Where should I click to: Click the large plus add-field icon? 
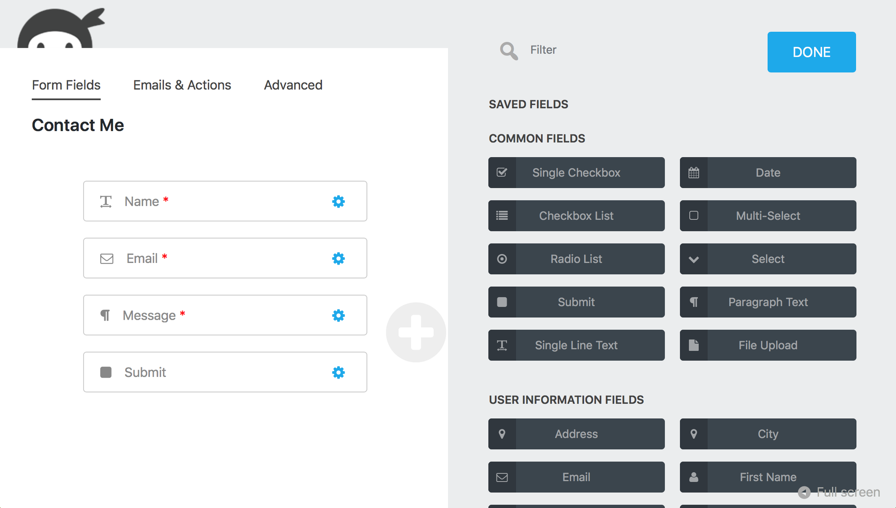pyautogui.click(x=416, y=332)
